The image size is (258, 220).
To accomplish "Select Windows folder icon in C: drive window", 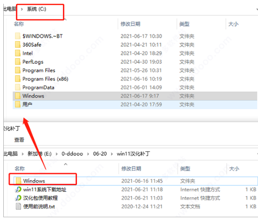I will click(18, 96).
